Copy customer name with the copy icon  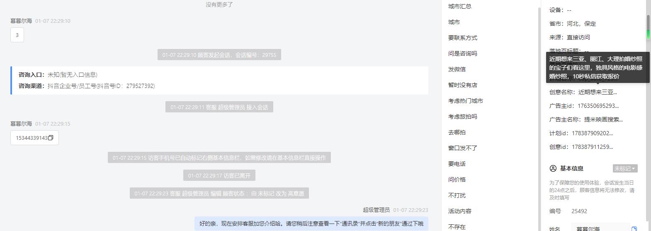[634, 229]
